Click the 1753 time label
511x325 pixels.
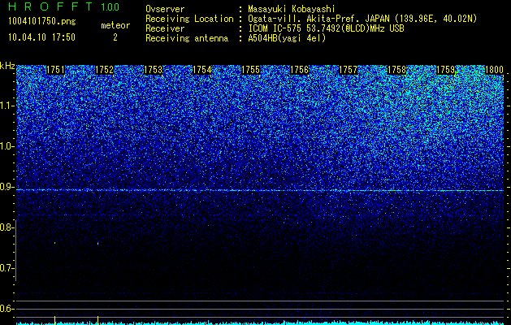153,70
